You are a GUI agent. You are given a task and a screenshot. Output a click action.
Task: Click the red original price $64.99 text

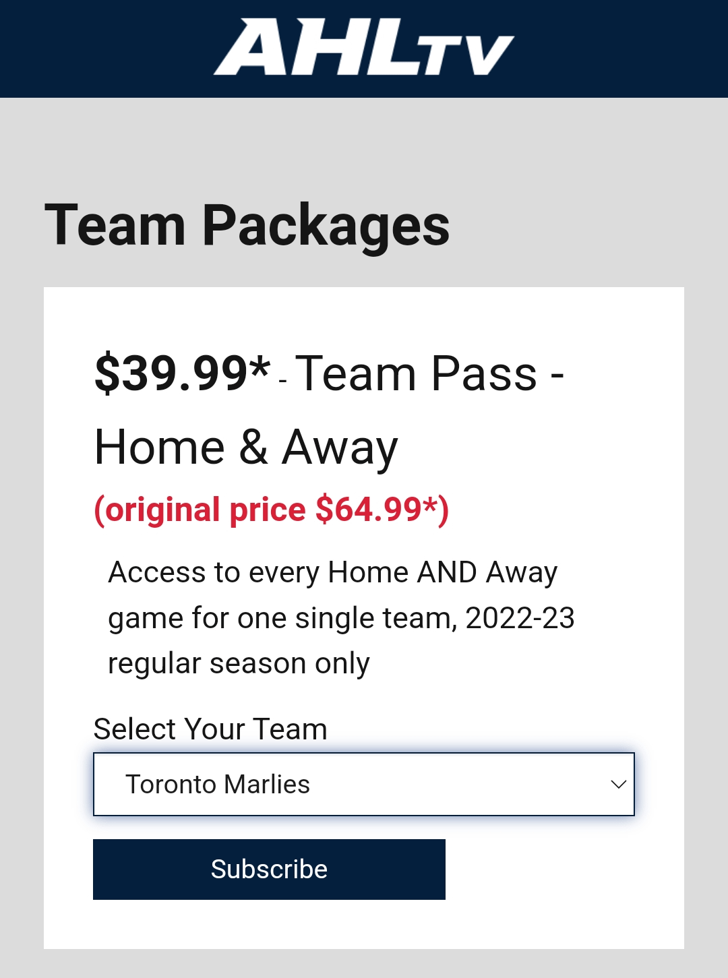(271, 510)
